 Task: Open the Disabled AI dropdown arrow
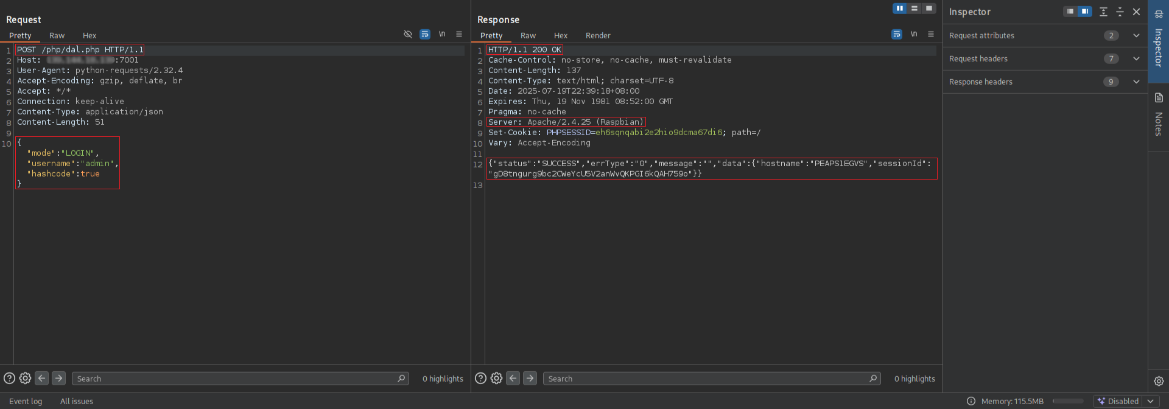1151,401
